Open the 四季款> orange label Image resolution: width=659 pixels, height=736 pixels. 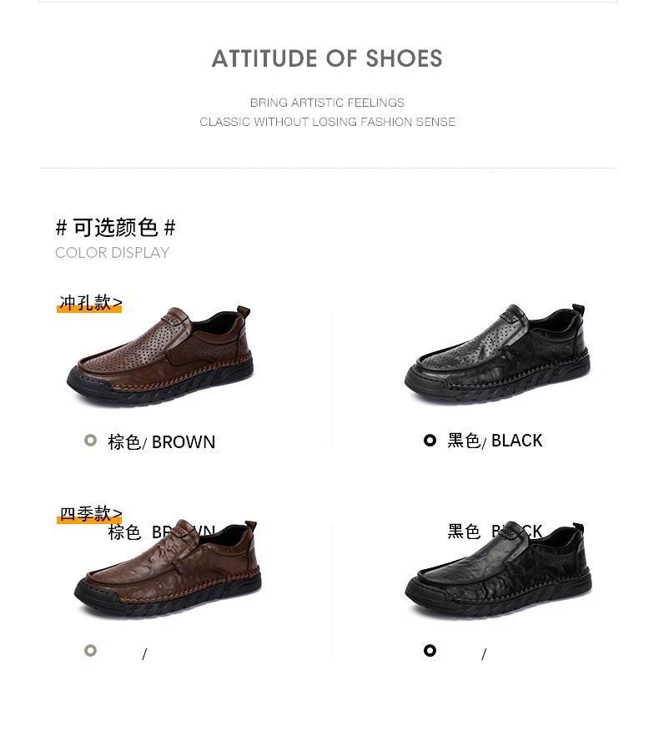point(89,514)
